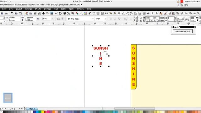Click the paint bucket fill icon
Viewport: 201px width, 113px height.
pyautogui.click(x=161, y=13)
